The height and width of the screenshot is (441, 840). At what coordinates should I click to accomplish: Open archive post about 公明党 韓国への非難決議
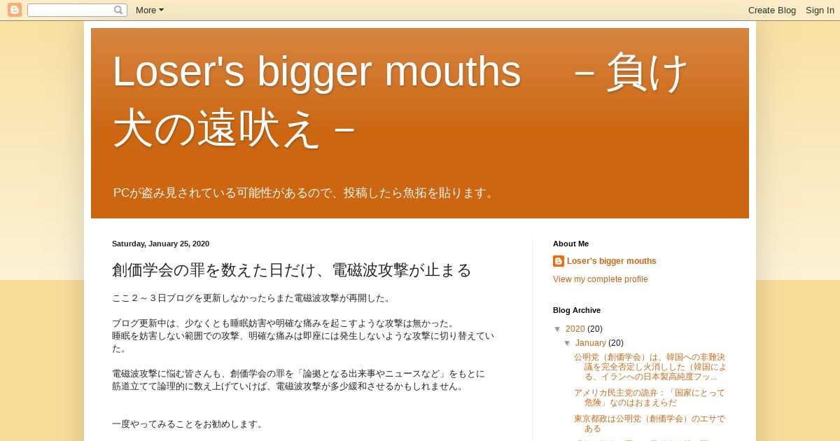pyautogui.click(x=650, y=367)
